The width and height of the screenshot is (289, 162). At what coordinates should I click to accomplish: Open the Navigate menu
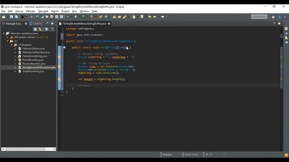43,11
